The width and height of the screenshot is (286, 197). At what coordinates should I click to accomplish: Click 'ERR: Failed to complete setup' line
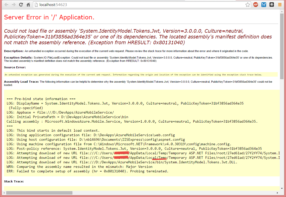(x=87, y=171)
